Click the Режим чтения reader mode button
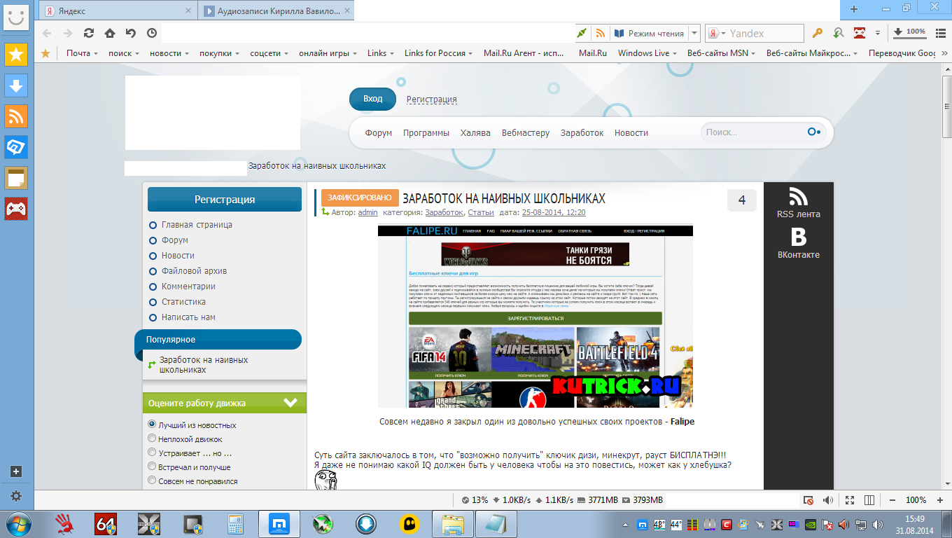The height and width of the screenshot is (538, 952). (649, 33)
